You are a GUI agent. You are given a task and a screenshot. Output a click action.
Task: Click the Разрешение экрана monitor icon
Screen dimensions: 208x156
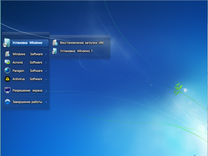click(x=8, y=90)
